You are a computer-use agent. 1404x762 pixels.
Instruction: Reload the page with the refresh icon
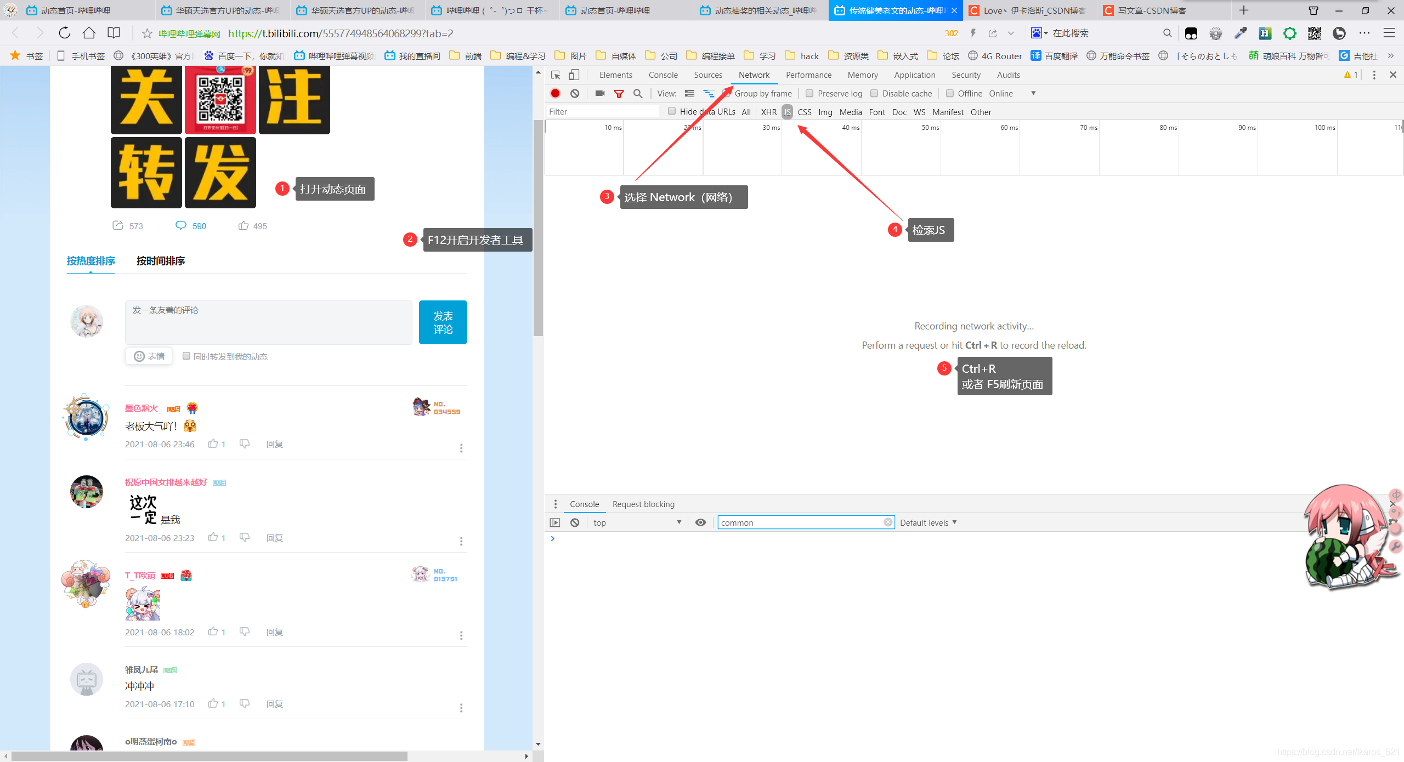[x=65, y=33]
